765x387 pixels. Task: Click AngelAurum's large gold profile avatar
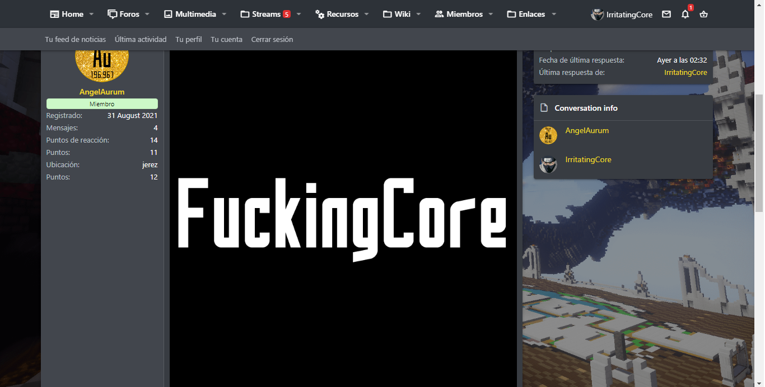click(102, 60)
